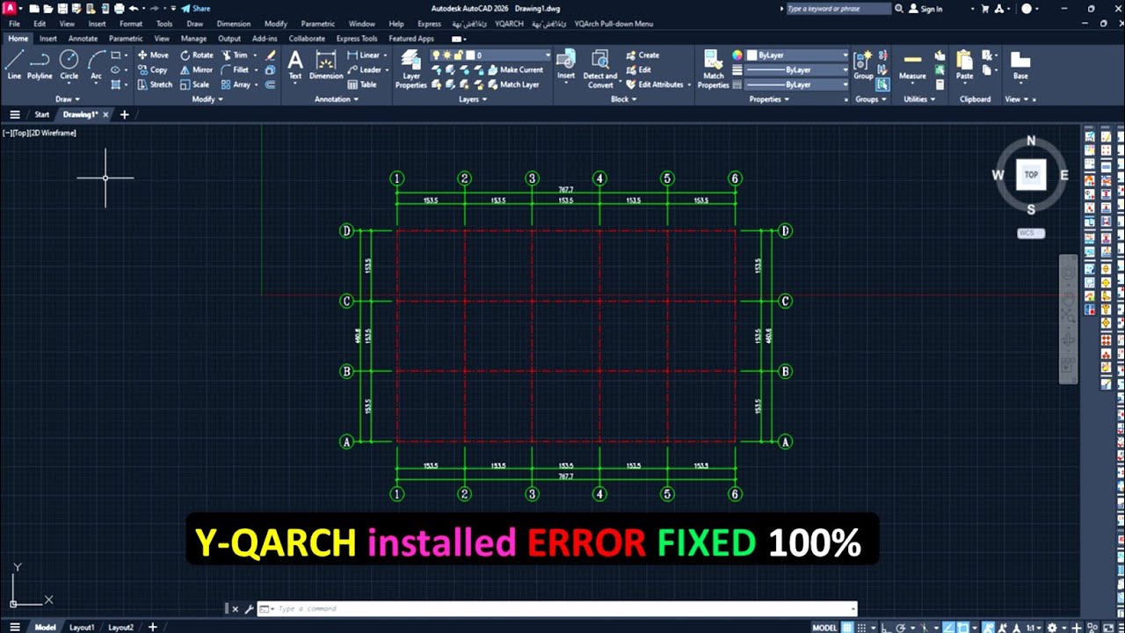Switch to the Layout1 tab

point(82,627)
